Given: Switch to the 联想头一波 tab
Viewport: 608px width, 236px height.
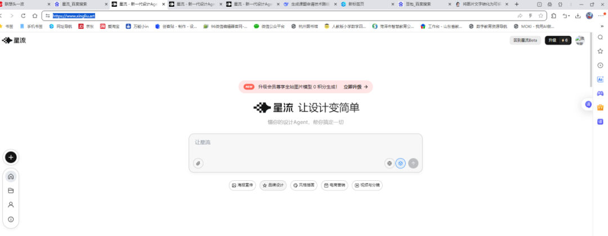Looking at the screenshot, I should coord(24,5).
